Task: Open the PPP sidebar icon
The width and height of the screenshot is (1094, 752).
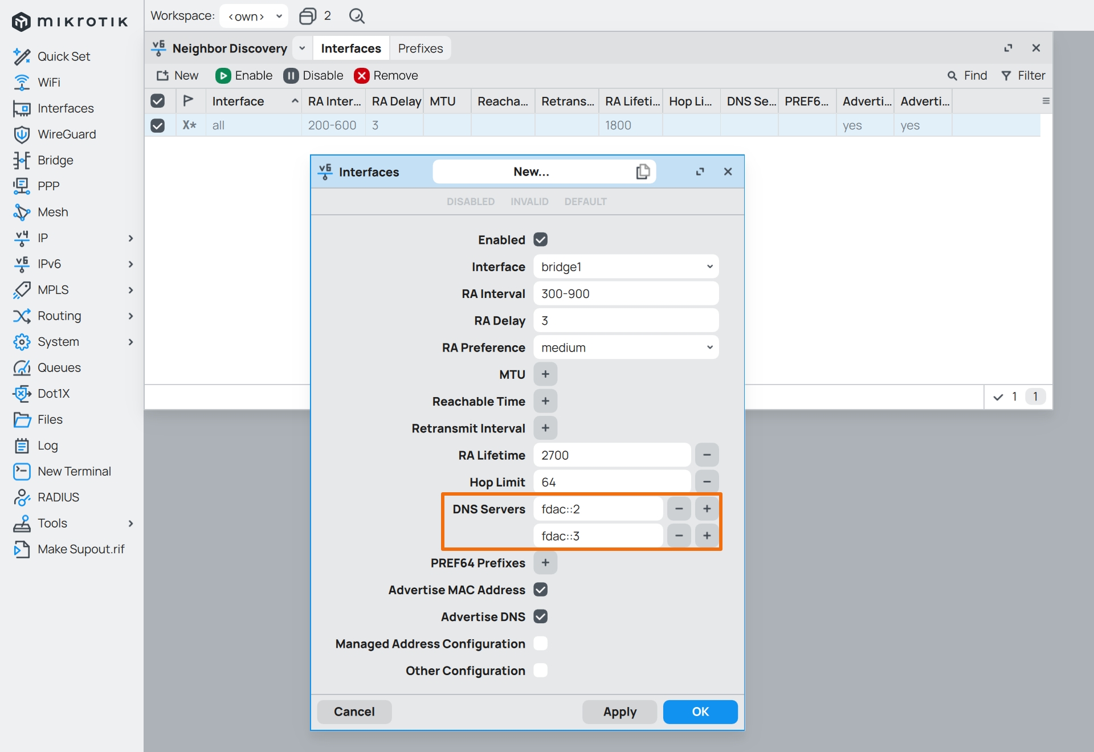Action: tap(22, 186)
